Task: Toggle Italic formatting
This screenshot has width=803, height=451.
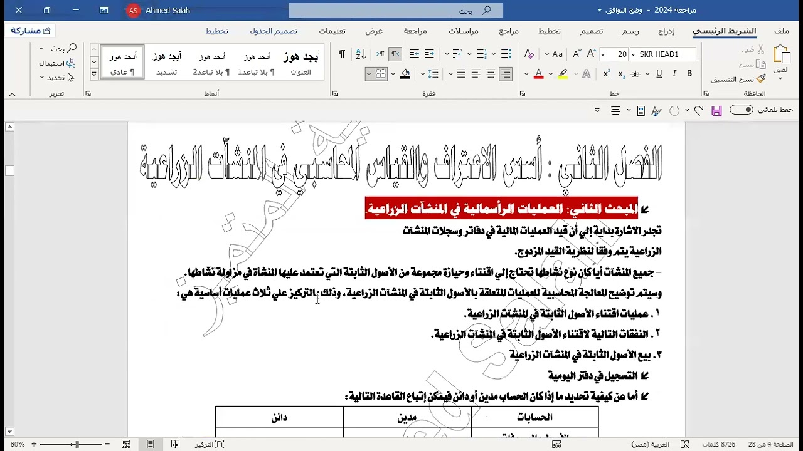Action: (x=674, y=74)
